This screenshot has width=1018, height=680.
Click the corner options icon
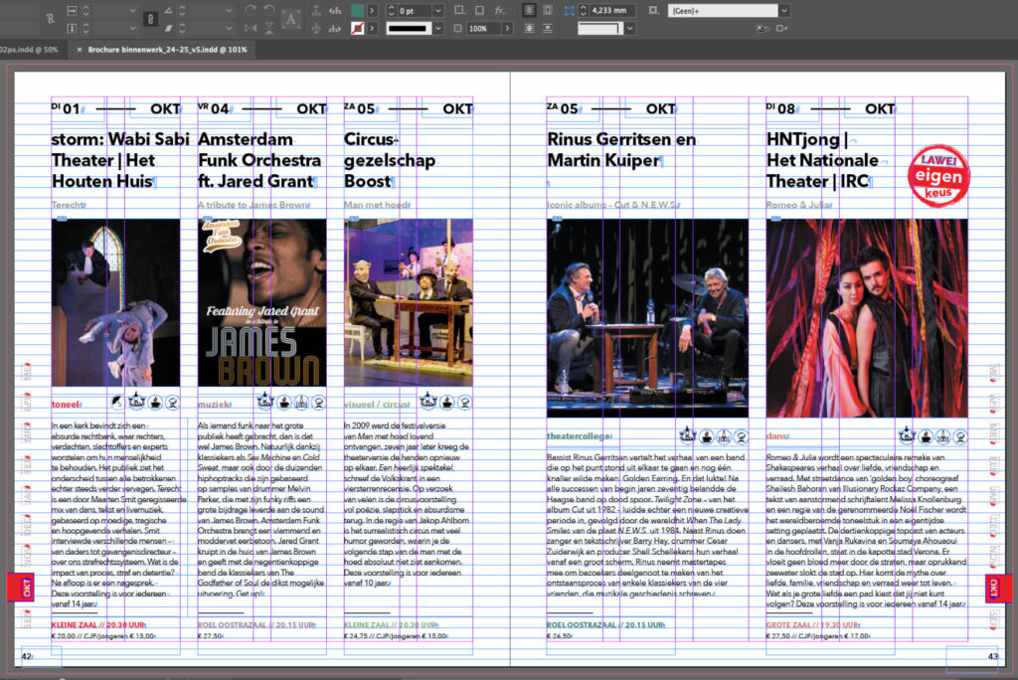point(570,11)
